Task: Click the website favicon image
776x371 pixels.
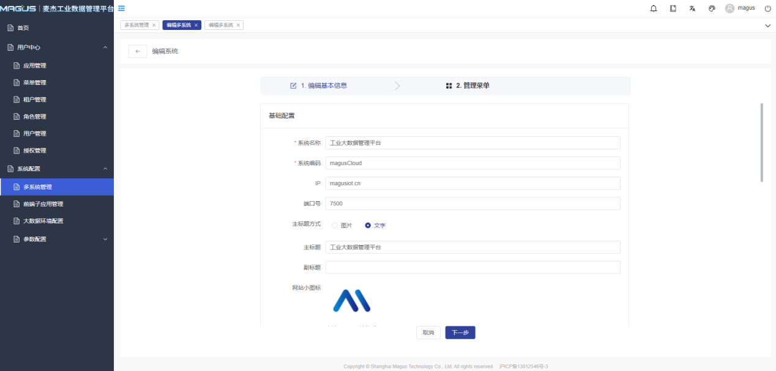Action: [351, 300]
